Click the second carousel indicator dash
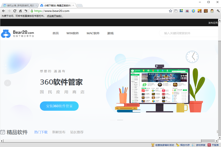221x147 pixels. [x=120, y=120]
